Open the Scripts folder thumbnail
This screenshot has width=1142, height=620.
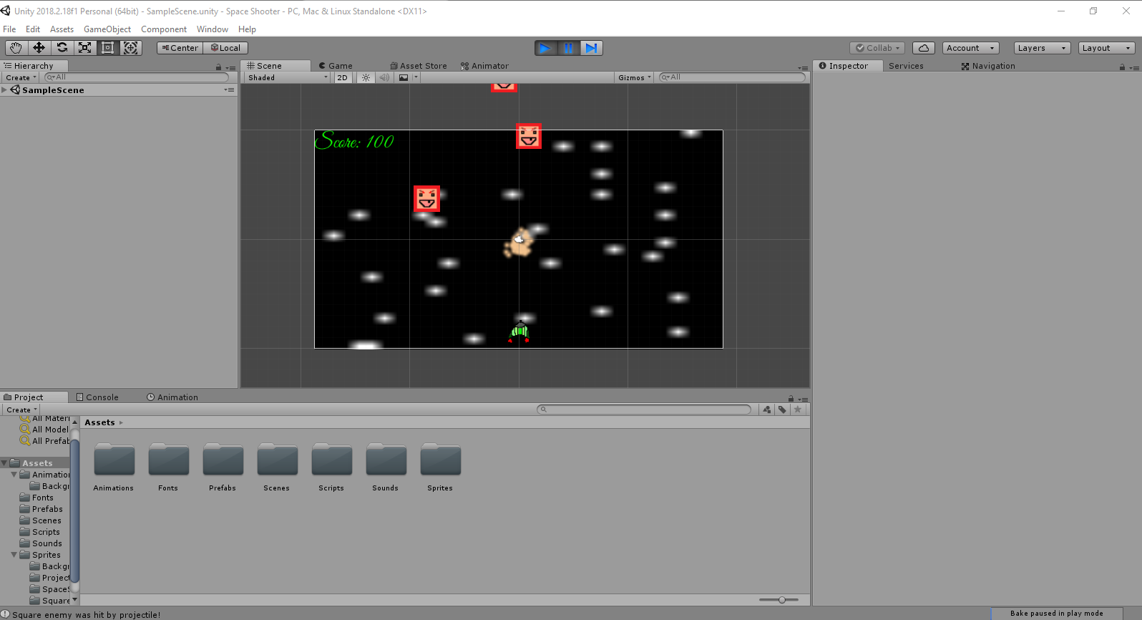332,460
